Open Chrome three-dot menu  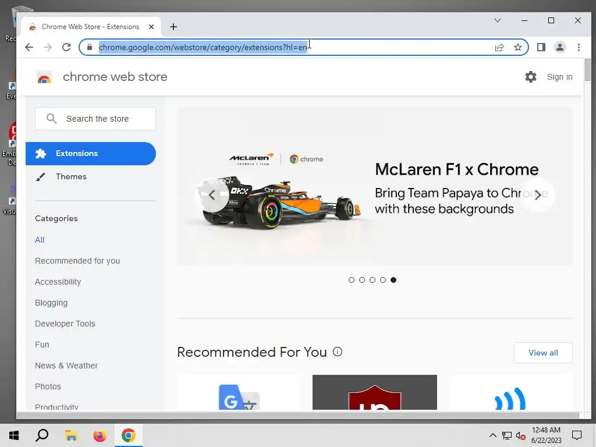(x=579, y=47)
